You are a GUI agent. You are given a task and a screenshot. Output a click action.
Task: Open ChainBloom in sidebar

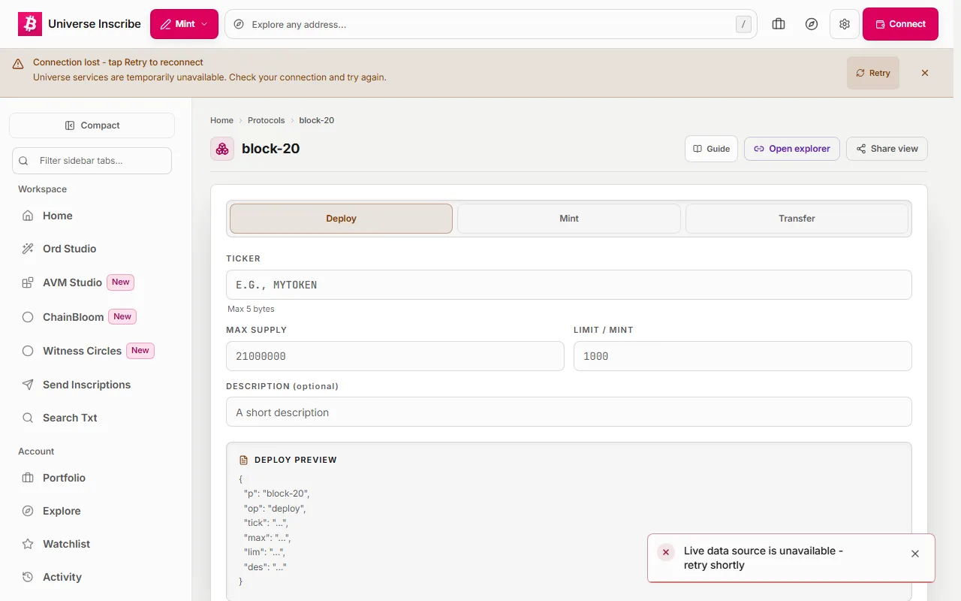pyautogui.click(x=92, y=317)
